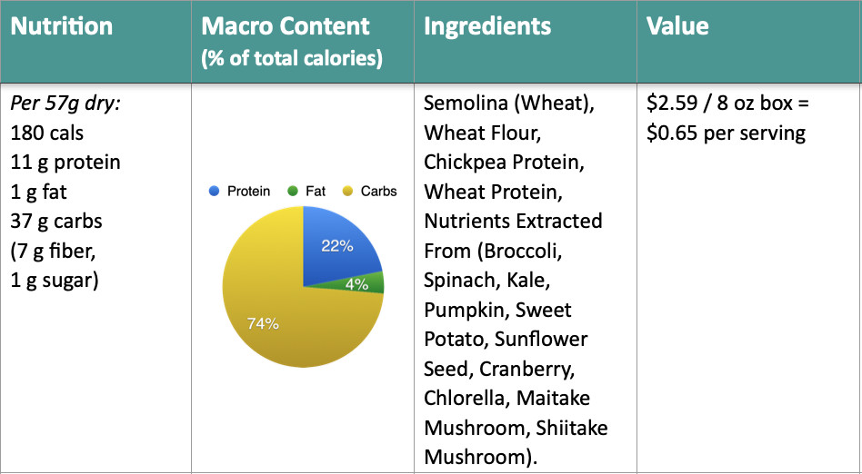The width and height of the screenshot is (862, 474).
Task: Click the '$0.65 per serving' text
Action: 727,133
